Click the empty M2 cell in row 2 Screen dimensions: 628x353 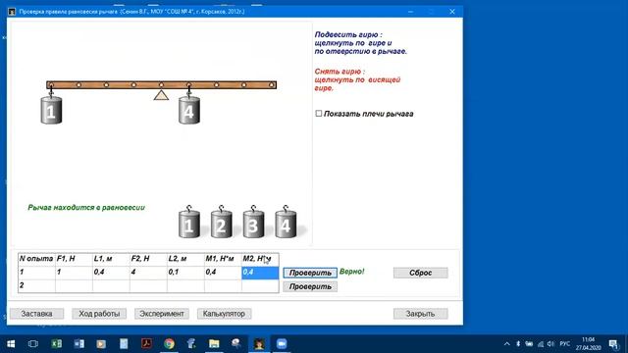pyautogui.click(x=260, y=285)
